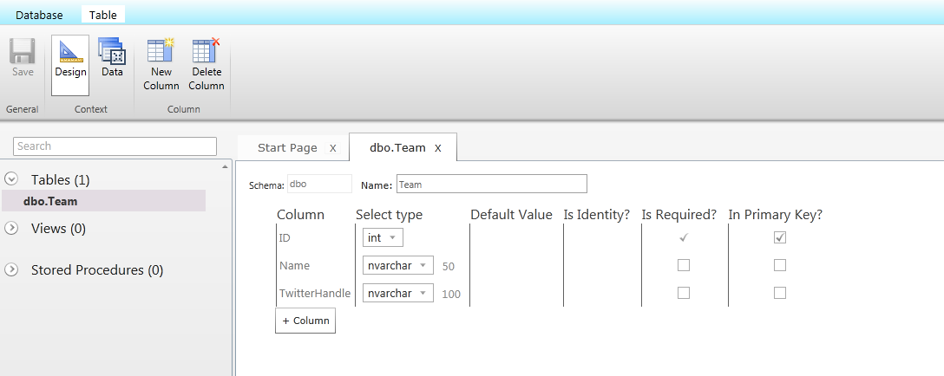The image size is (944, 376).
Task: Switch to the Data view icon
Action: (112, 52)
